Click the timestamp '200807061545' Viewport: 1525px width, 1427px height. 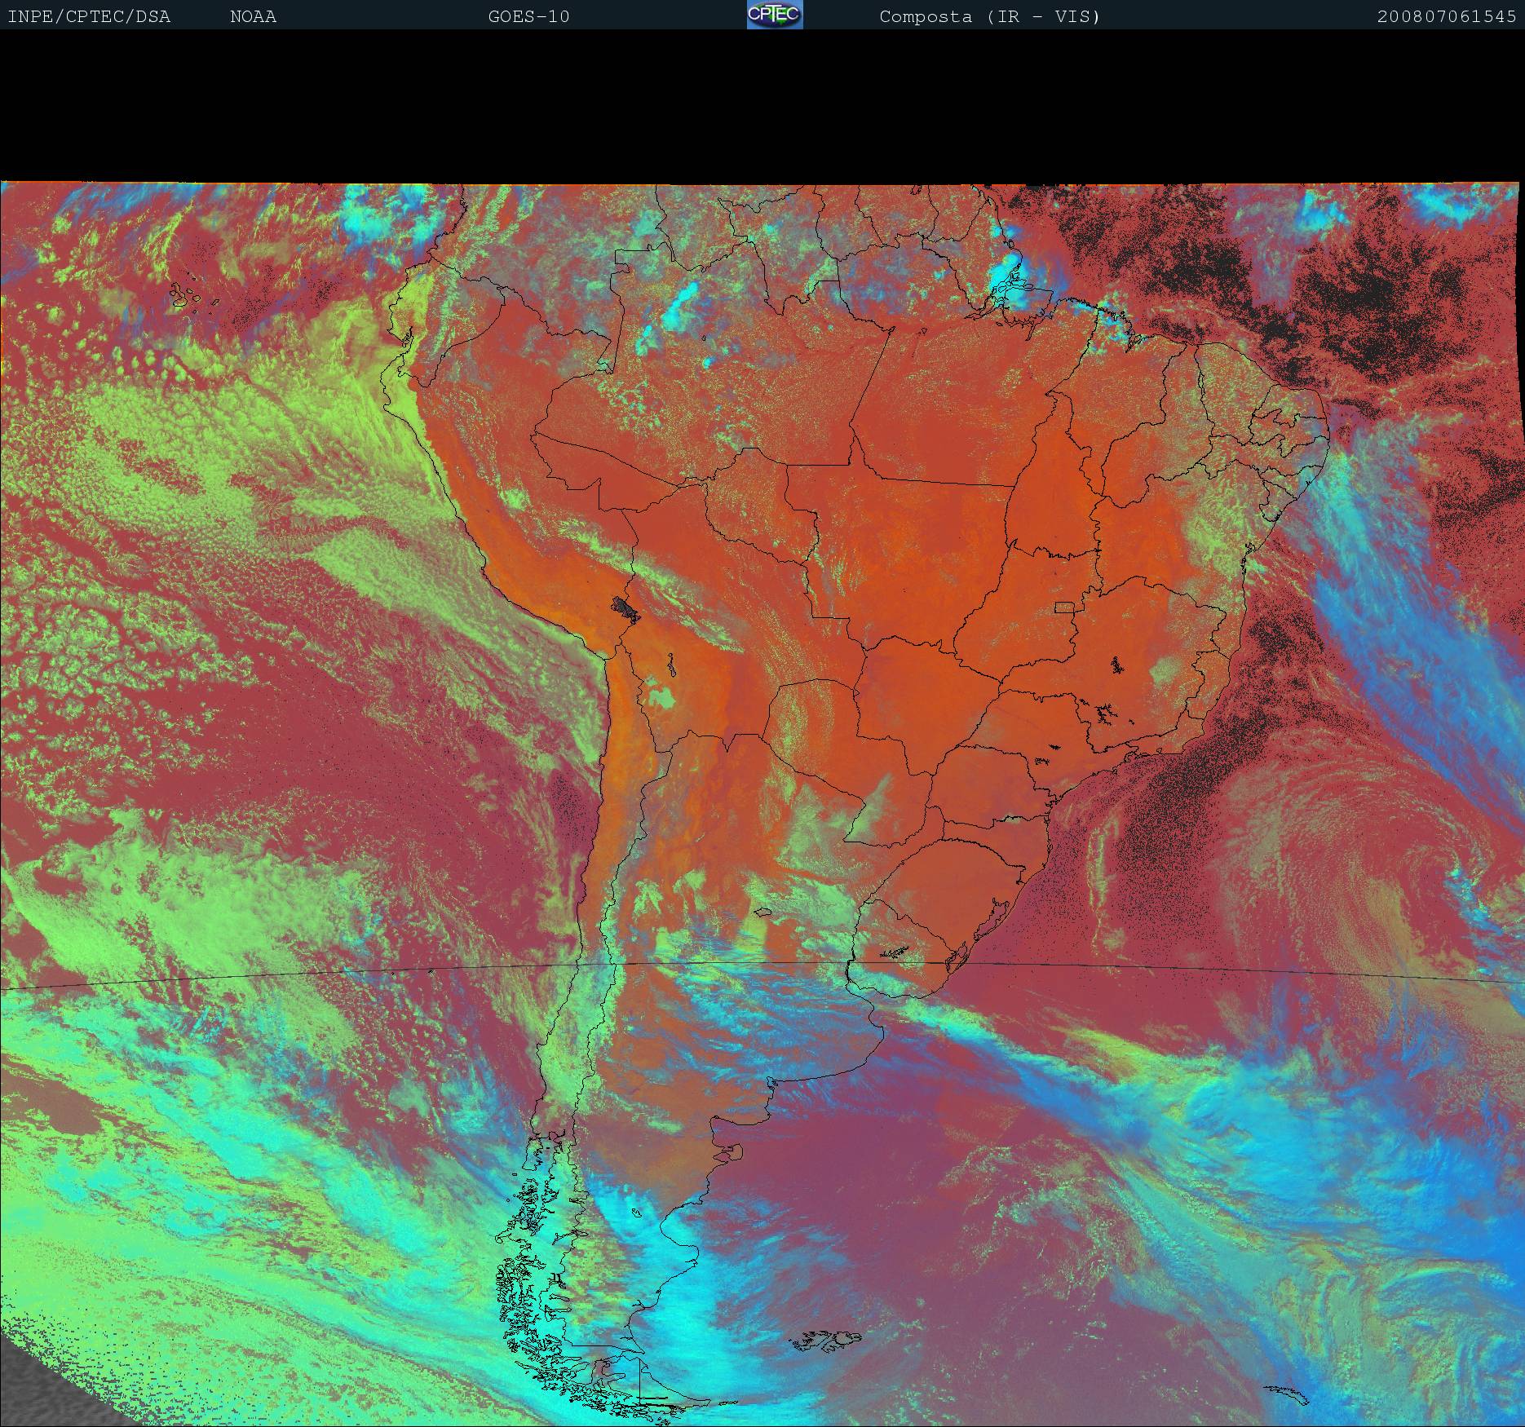pyautogui.click(x=1447, y=16)
